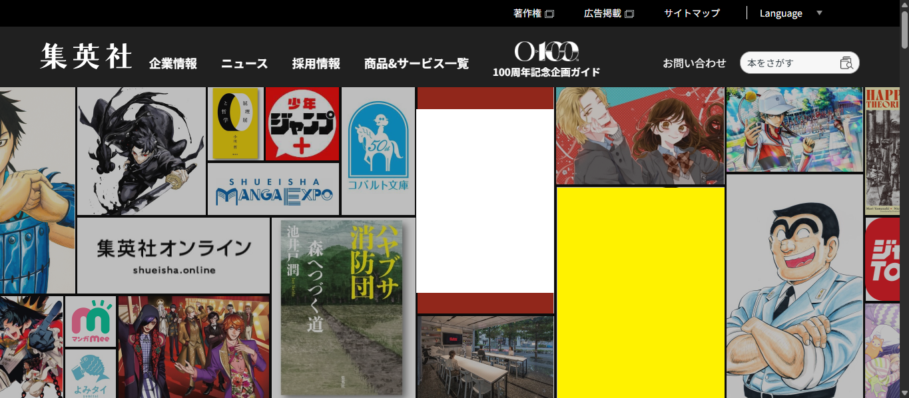The width and height of the screenshot is (909, 398).
Task: Click the solid yellow tile
Action: click(x=641, y=293)
